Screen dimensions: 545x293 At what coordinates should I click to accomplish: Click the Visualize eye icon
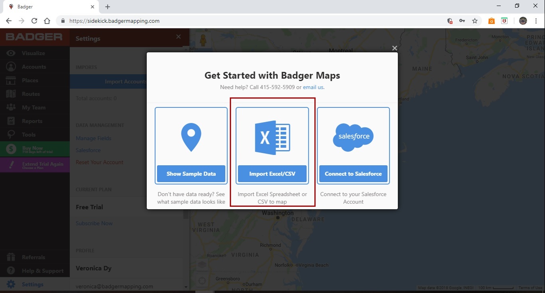[11, 53]
